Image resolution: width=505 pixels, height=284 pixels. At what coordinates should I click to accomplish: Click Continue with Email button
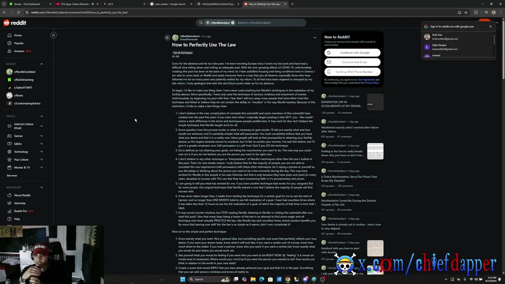point(352,62)
